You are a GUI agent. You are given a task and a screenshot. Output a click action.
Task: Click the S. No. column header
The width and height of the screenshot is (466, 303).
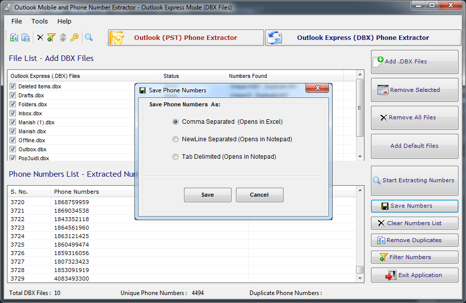click(x=29, y=192)
